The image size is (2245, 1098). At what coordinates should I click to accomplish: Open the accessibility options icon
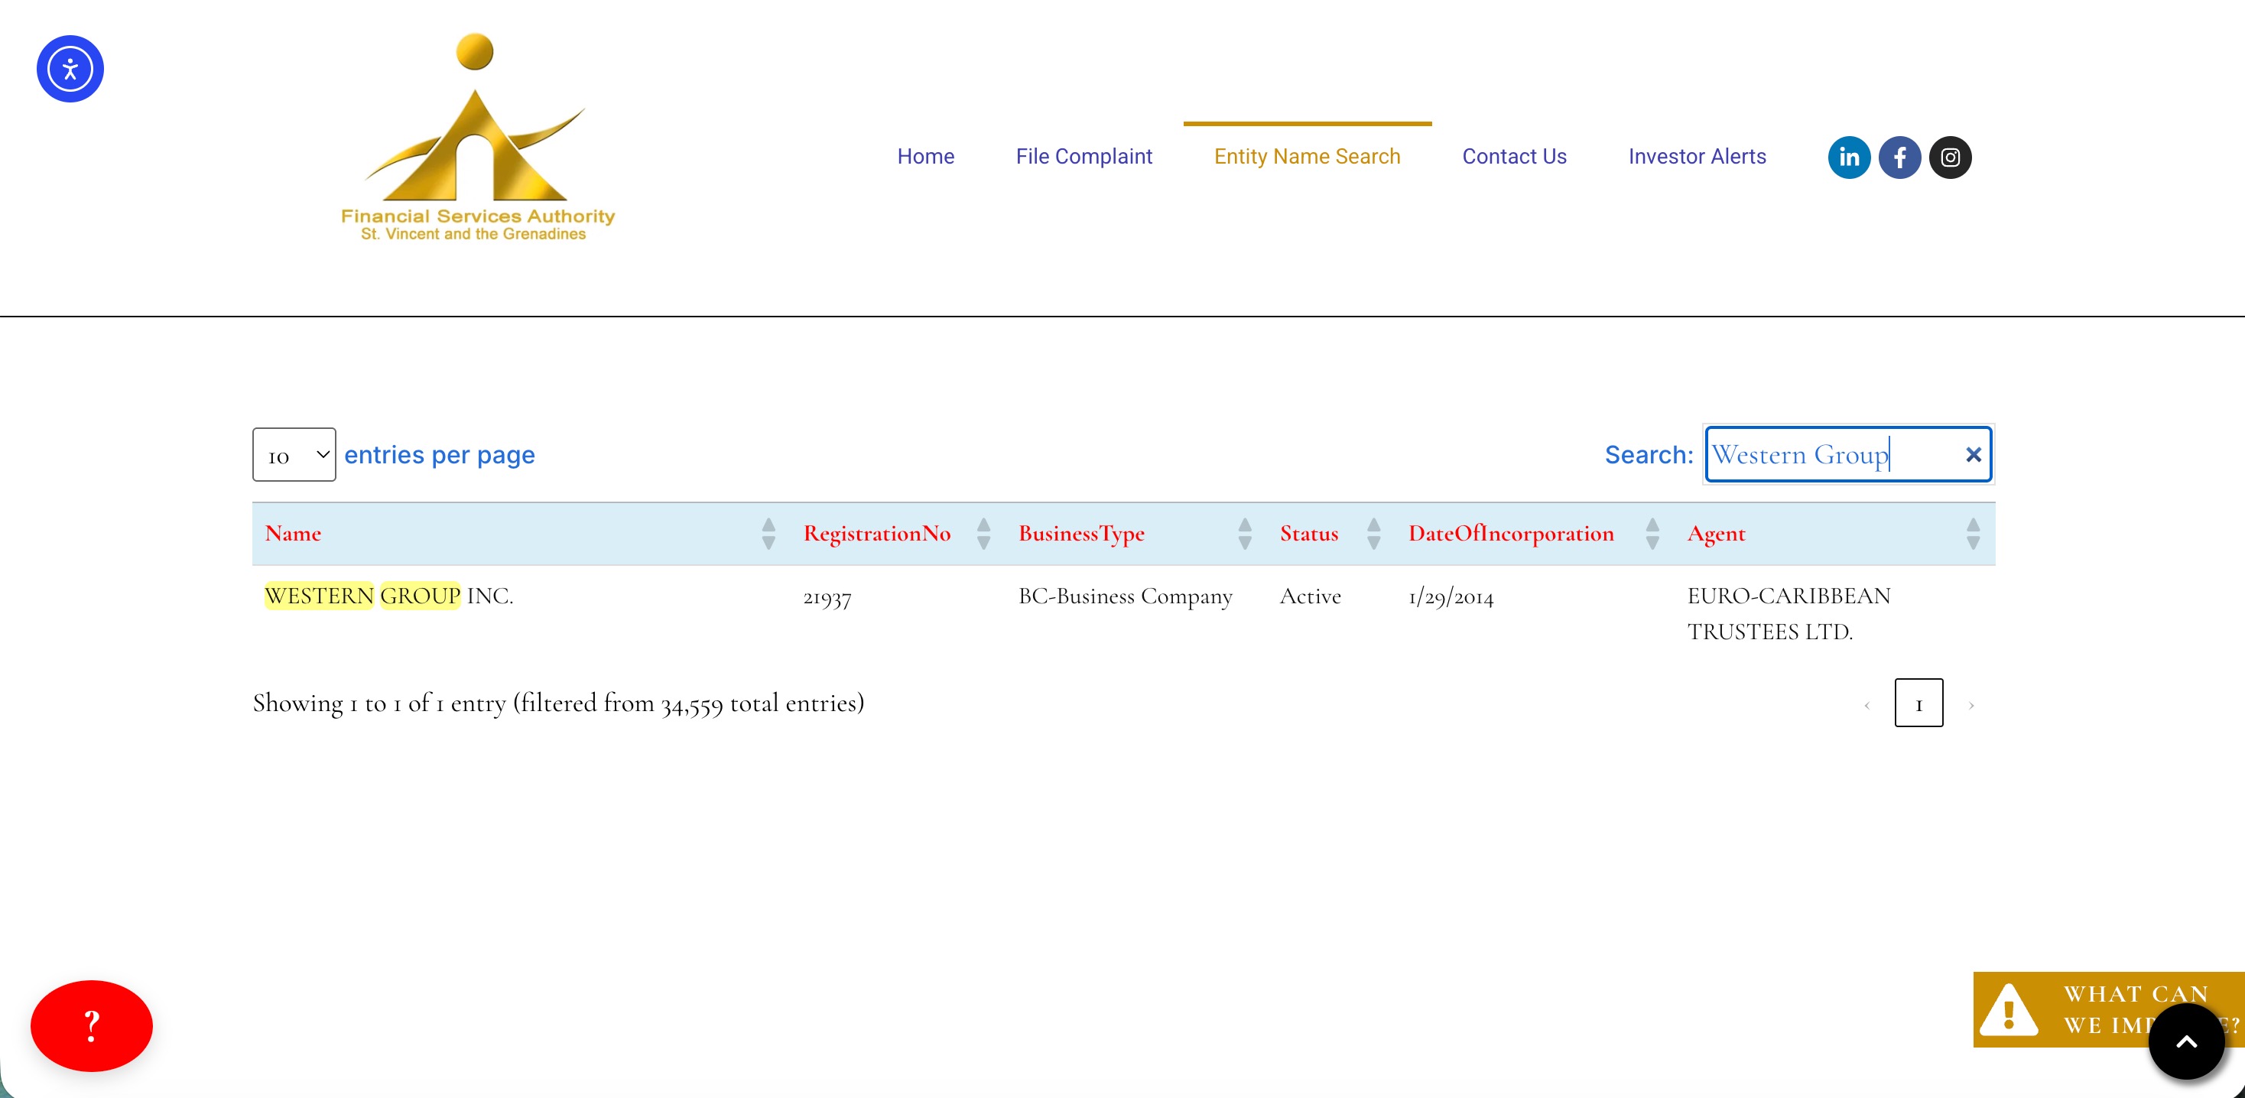point(70,69)
